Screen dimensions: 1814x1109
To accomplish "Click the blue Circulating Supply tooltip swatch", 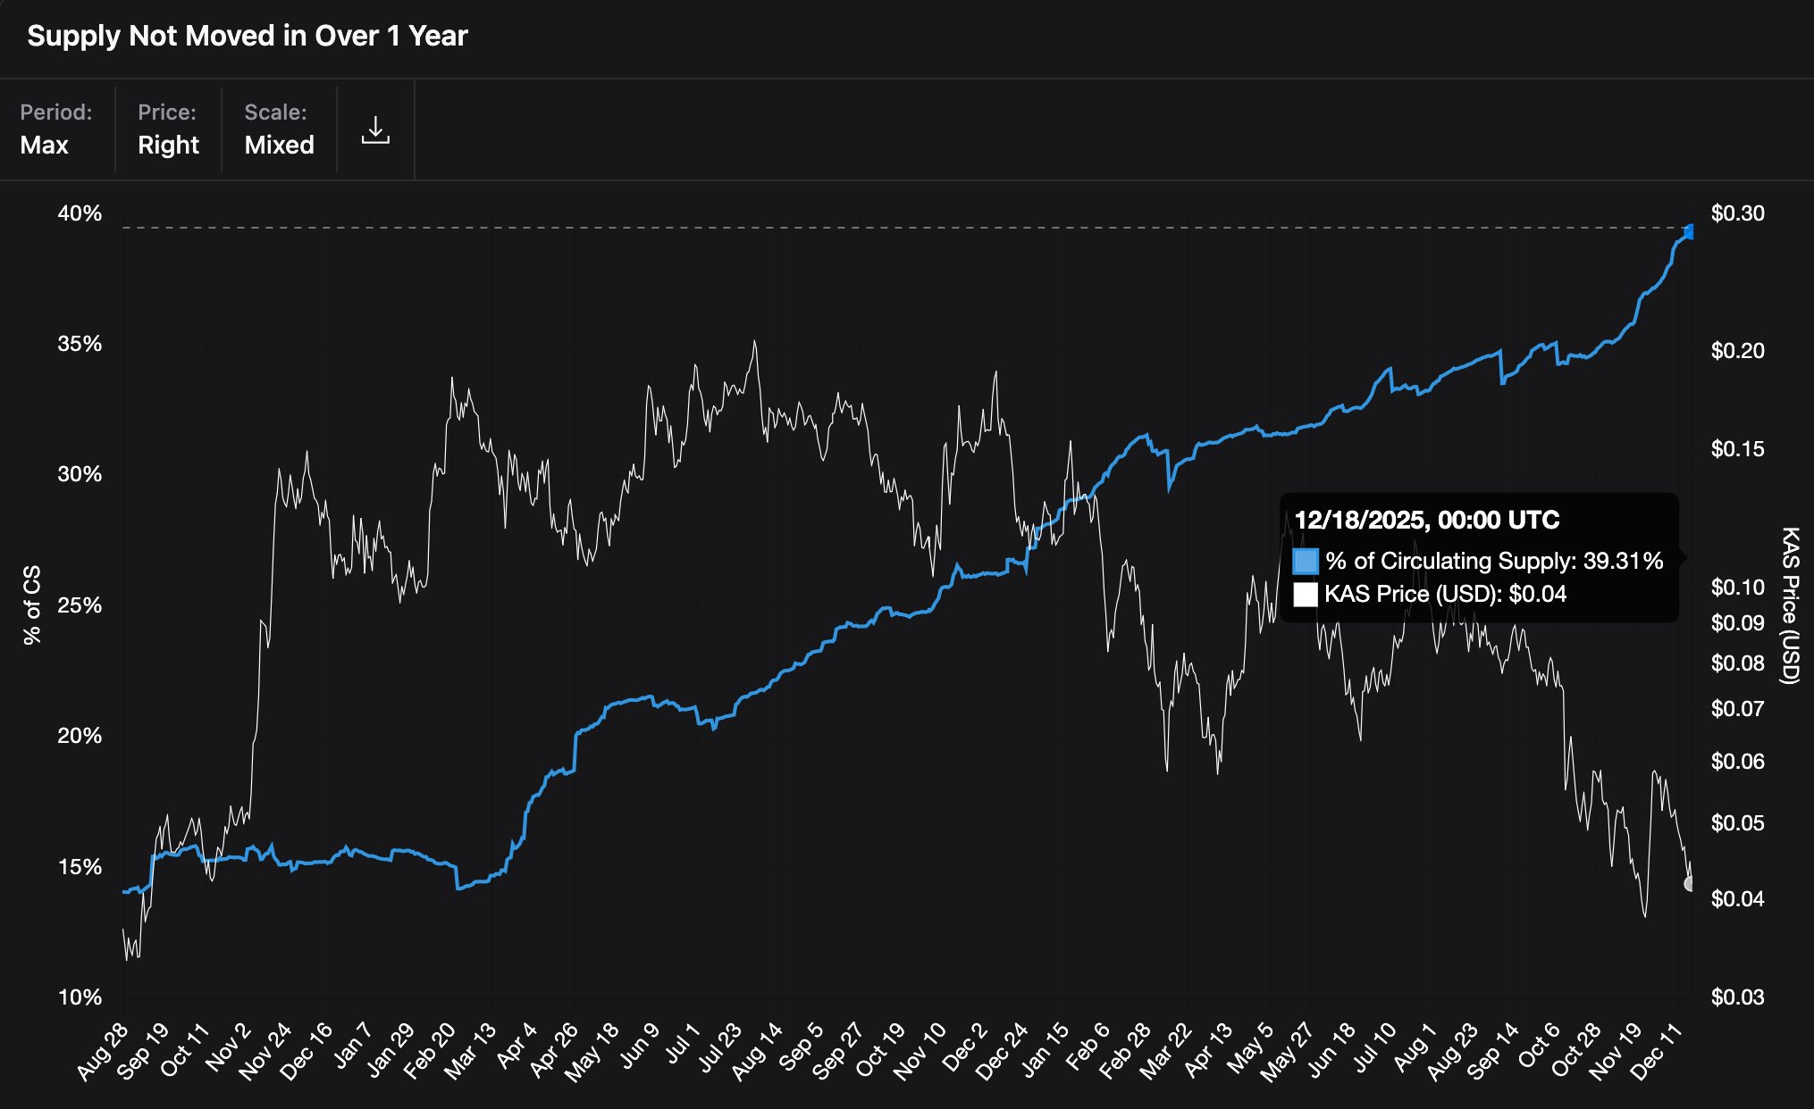I will click(x=1306, y=562).
